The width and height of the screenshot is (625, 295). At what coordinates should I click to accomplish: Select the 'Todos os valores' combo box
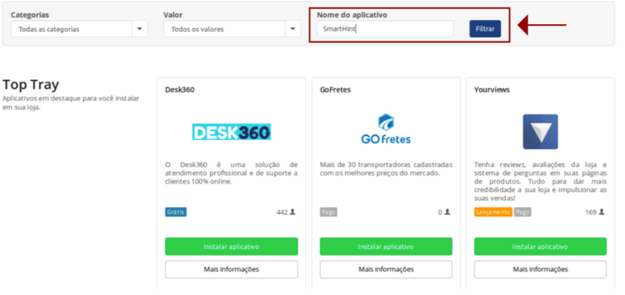click(x=232, y=29)
